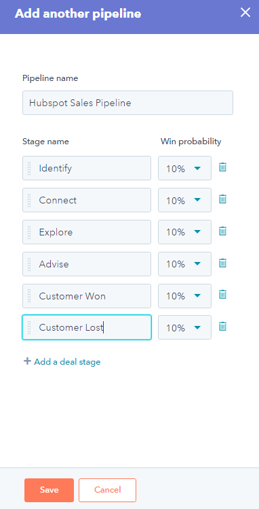Delete the Customer Won stage
The image size is (259, 509).
(222, 295)
